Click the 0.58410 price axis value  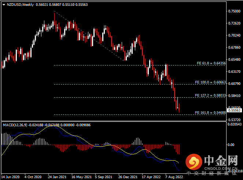point(234,96)
